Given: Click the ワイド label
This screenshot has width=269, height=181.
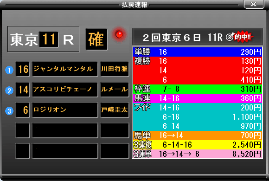Looking at the screenshot, I should [x=142, y=108].
